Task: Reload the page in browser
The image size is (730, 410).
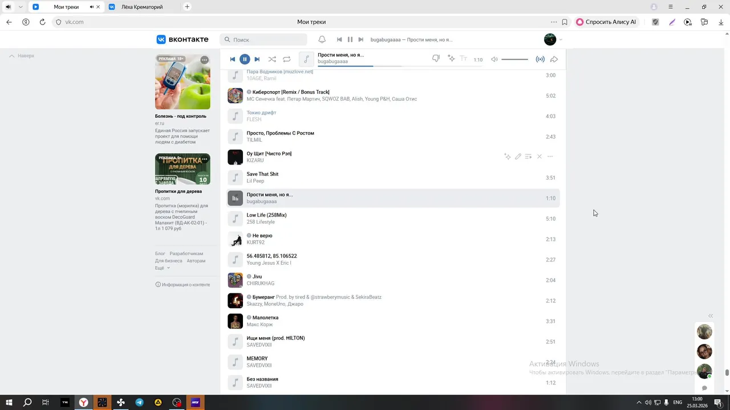Action: [42, 22]
